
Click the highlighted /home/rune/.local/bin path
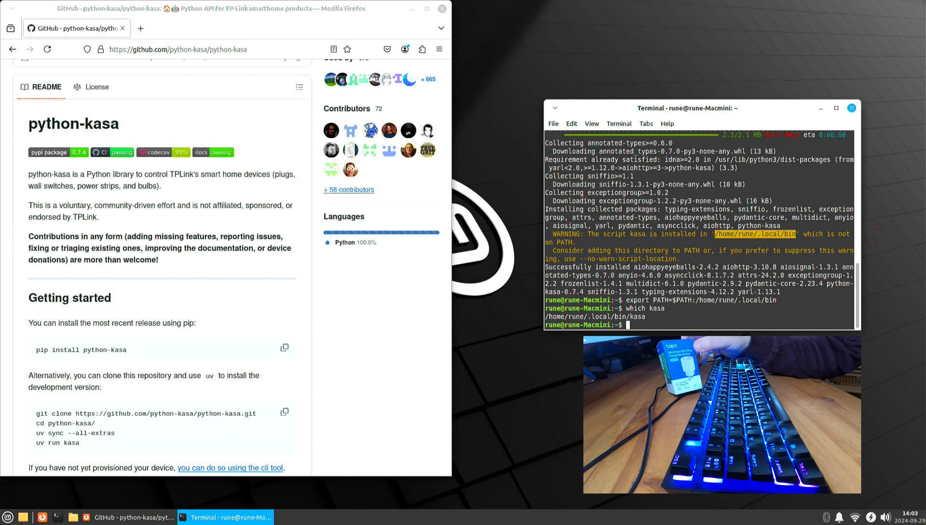(755, 234)
